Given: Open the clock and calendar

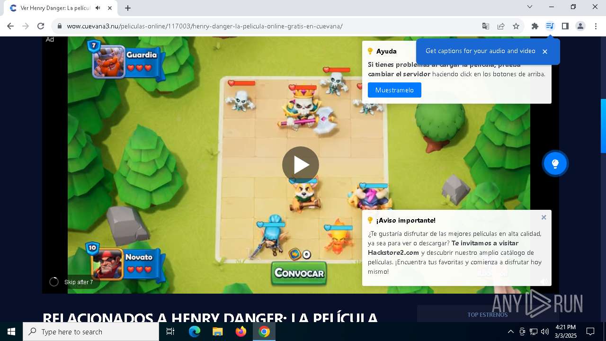Looking at the screenshot, I should click(565, 332).
